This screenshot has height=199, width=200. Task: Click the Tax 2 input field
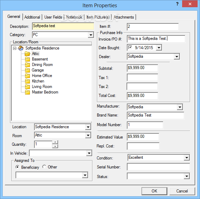142,86
